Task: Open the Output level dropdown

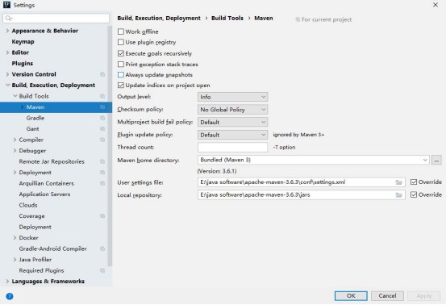Action: pyautogui.click(x=232, y=97)
